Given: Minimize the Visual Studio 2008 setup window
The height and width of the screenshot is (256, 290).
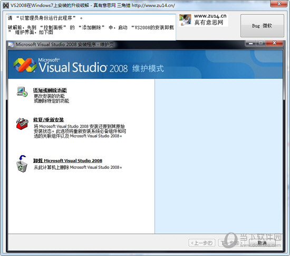Looking at the screenshot, I should (251, 44).
